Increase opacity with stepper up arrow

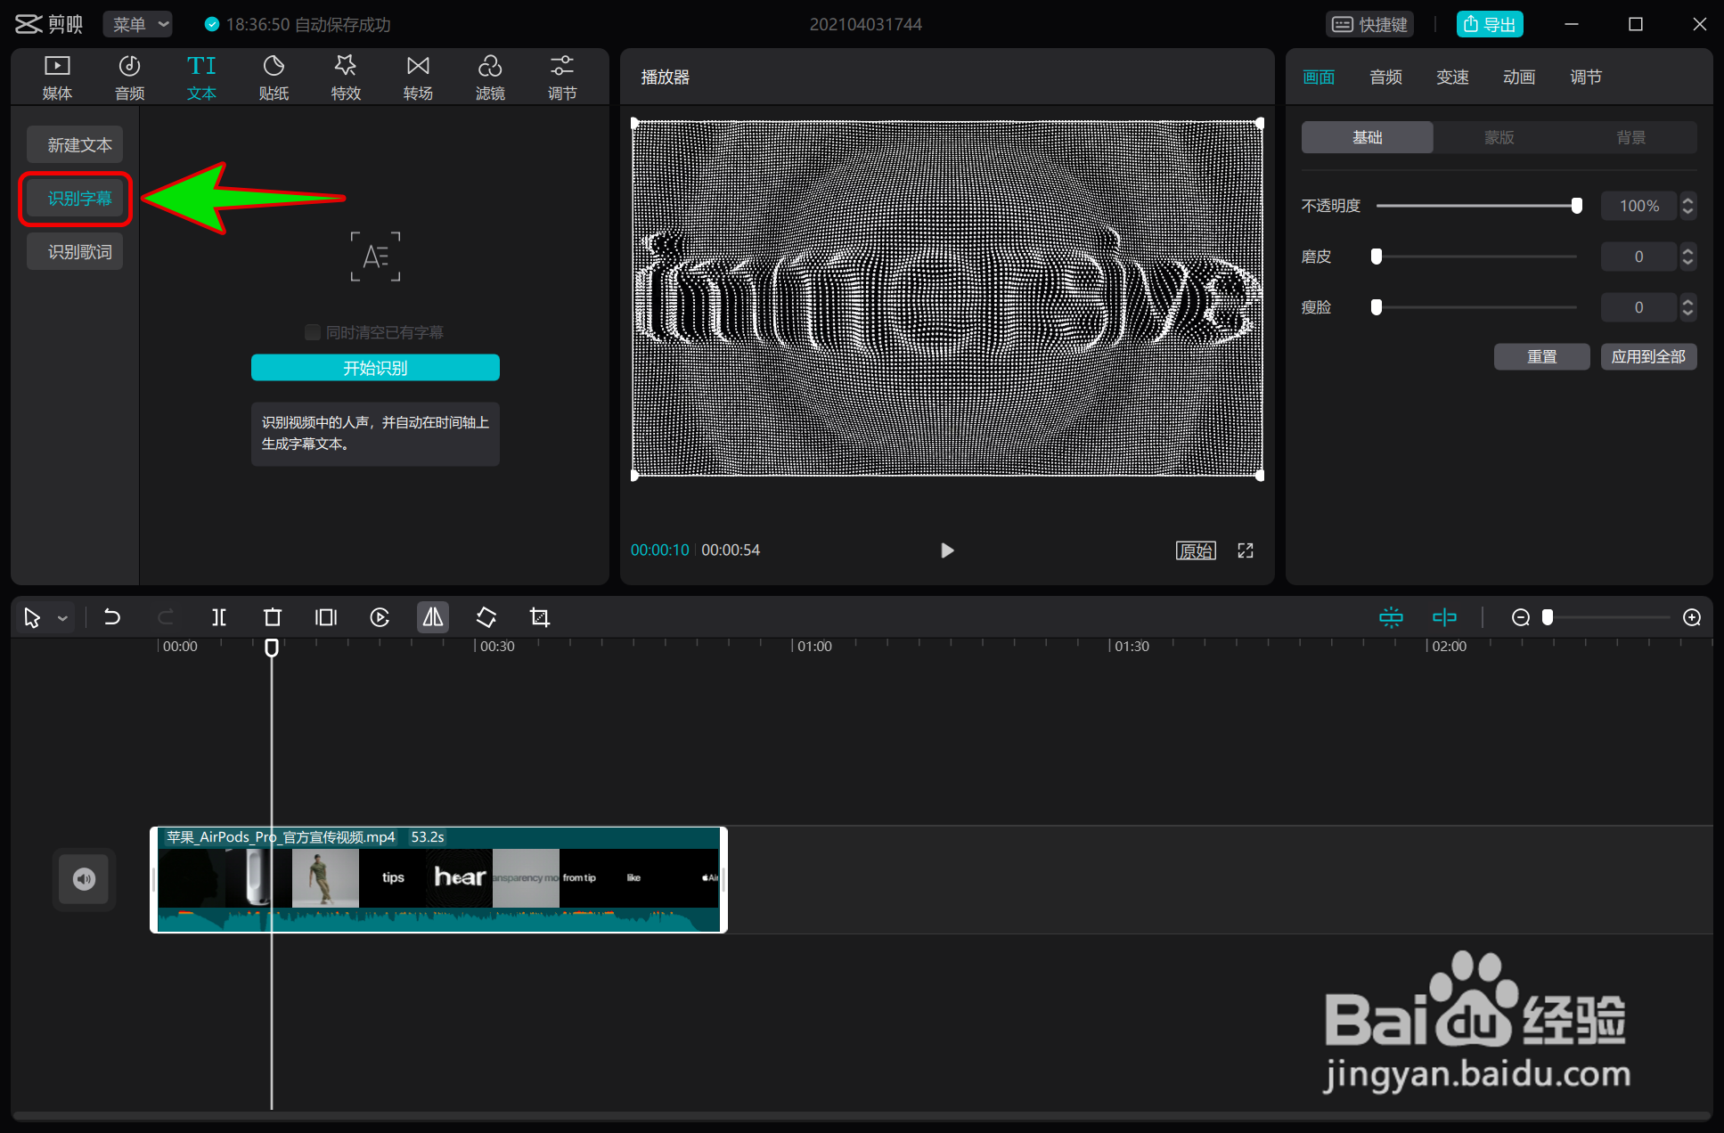point(1687,200)
